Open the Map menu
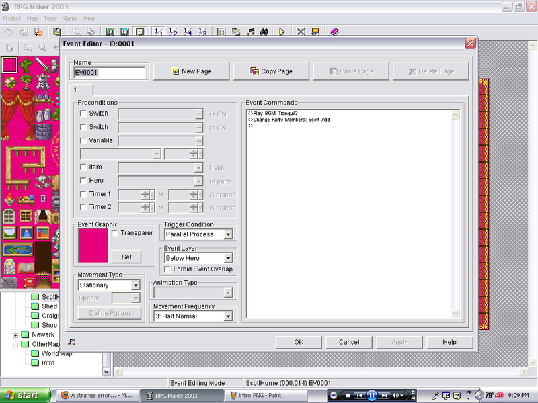Viewport: 538px width, 403px height. (32, 19)
